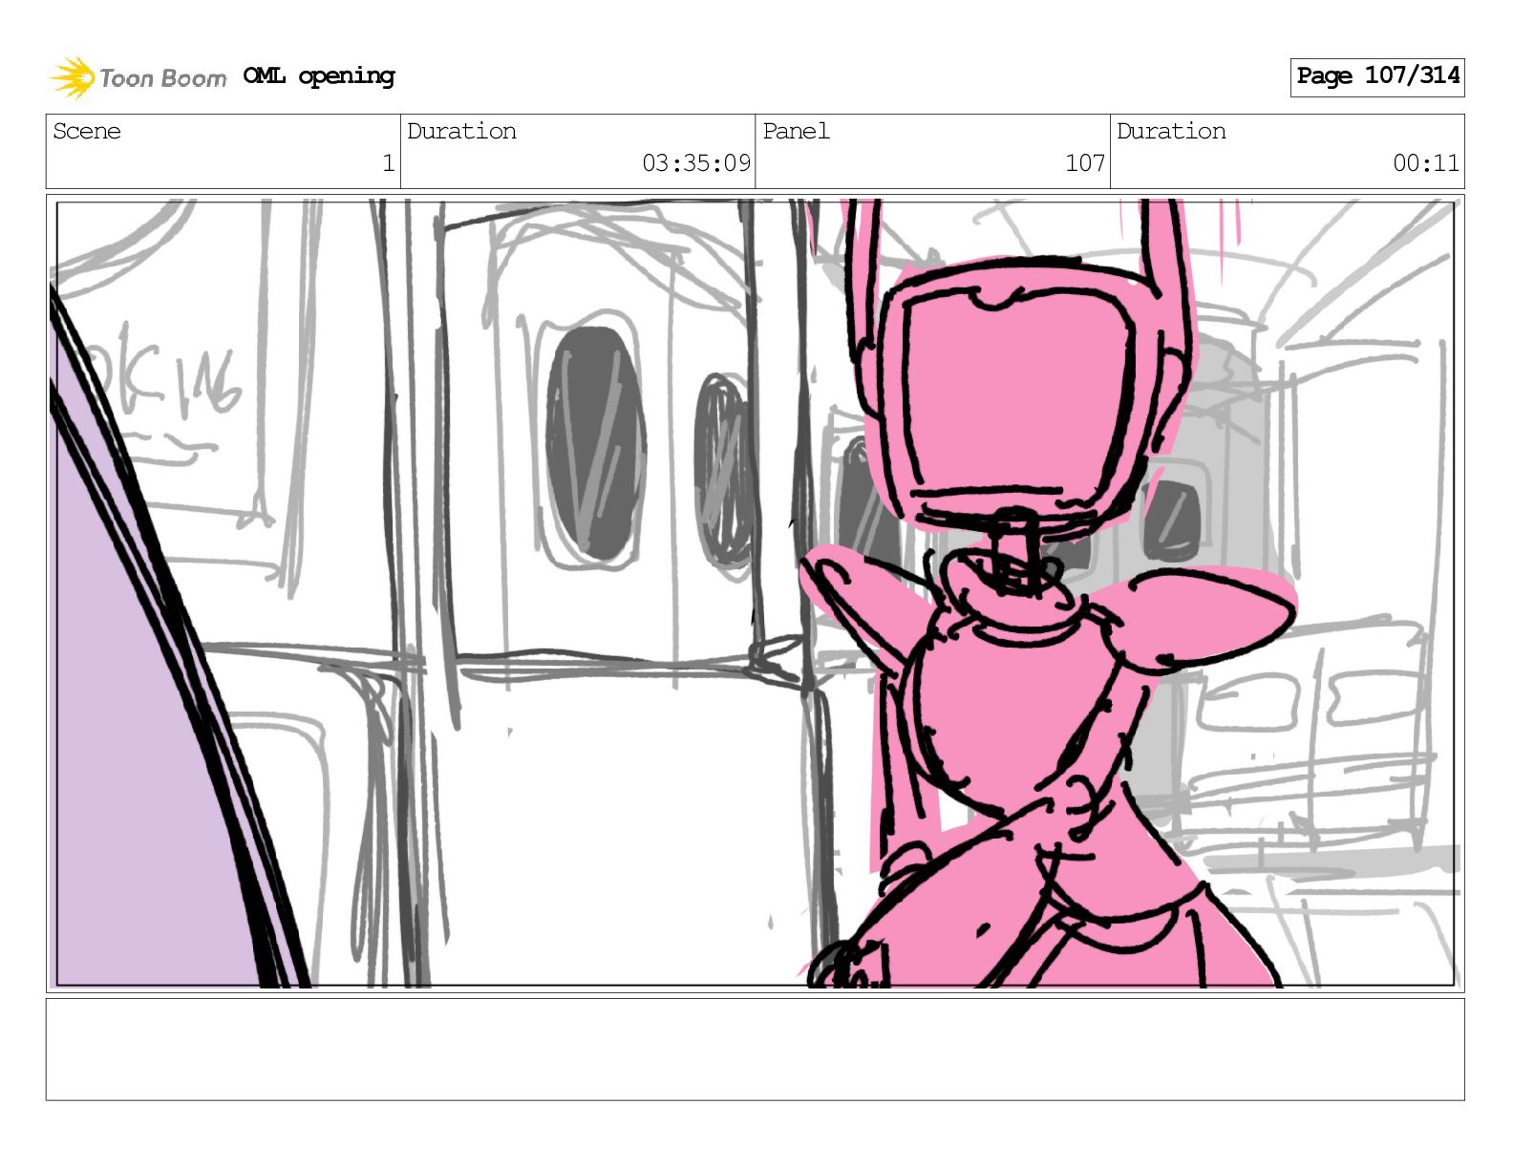Click the 'Panel' header label
Viewport: 1513px width, 1169px height.
point(796,131)
